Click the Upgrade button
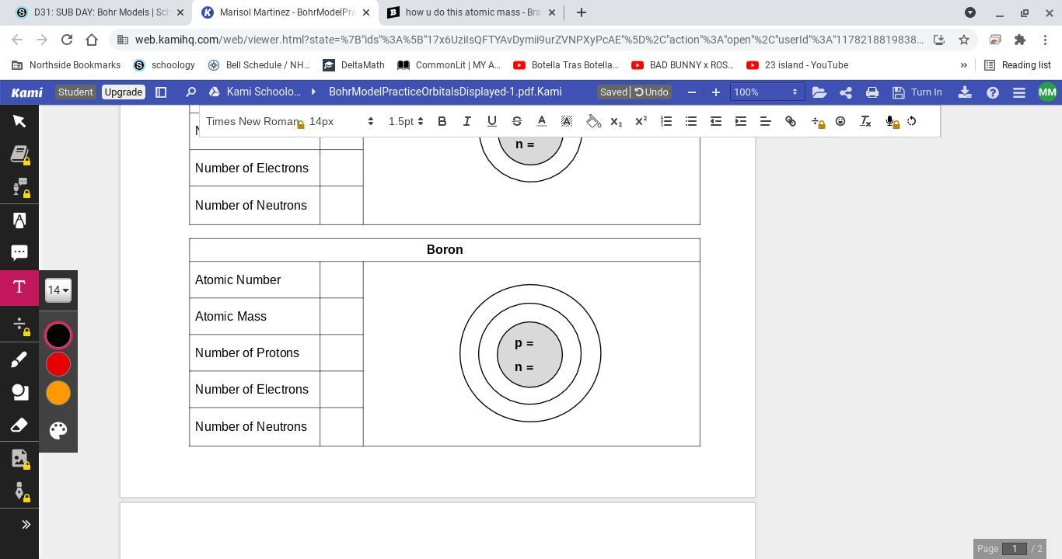 pos(123,92)
